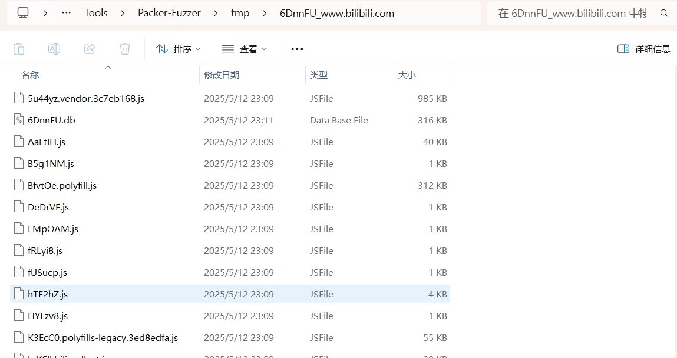The height and width of the screenshot is (358, 677).
Task: Select the file name fRLyi8.js
Action: (45, 251)
